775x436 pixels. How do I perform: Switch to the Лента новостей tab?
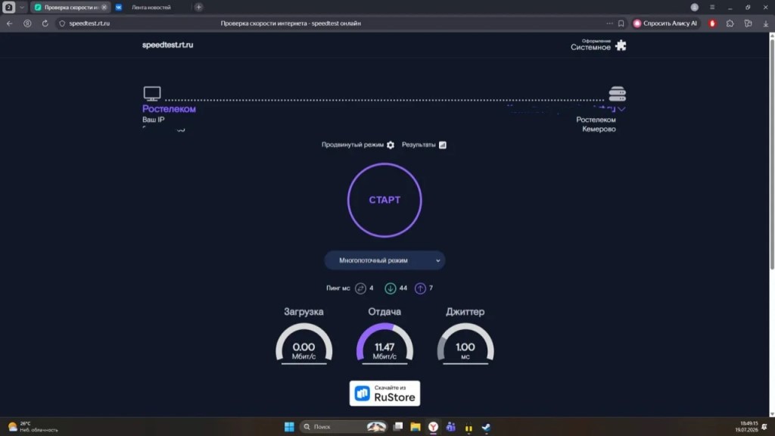coord(151,8)
